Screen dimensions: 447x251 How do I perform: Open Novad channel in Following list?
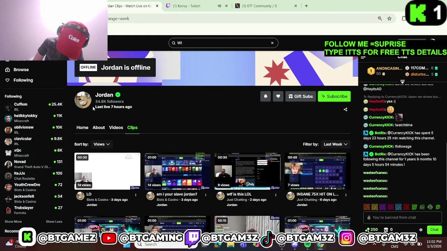[x=34, y=164]
